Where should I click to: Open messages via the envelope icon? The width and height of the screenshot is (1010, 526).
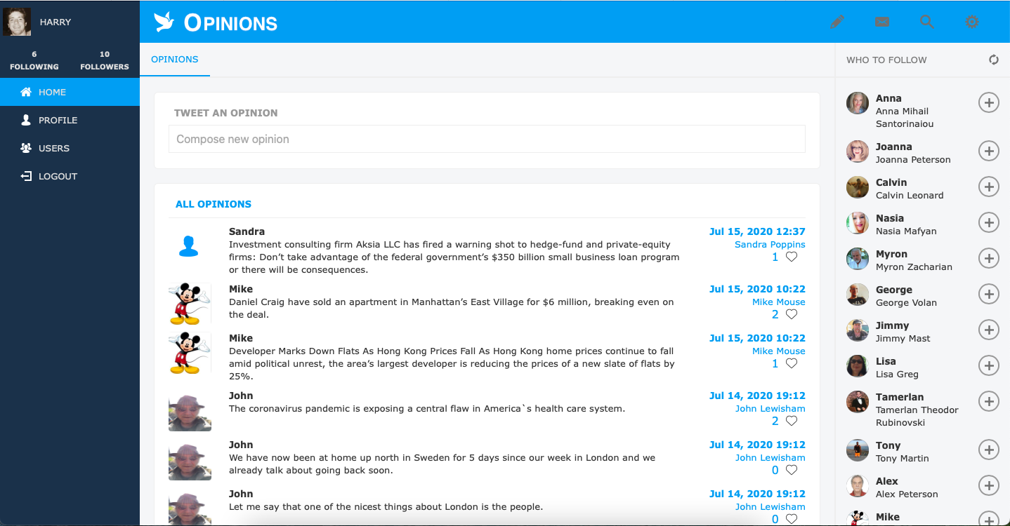click(x=882, y=22)
